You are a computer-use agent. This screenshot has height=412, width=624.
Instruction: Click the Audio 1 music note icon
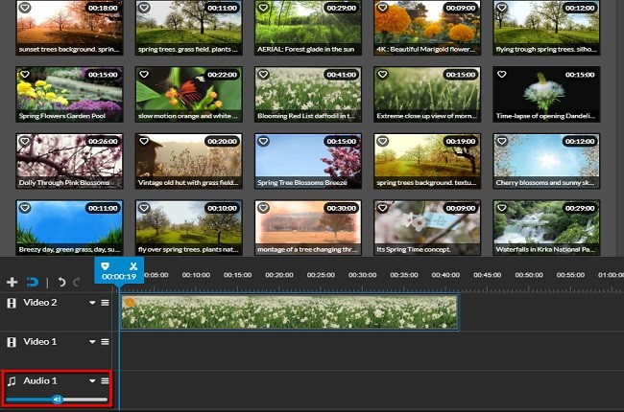pos(12,380)
